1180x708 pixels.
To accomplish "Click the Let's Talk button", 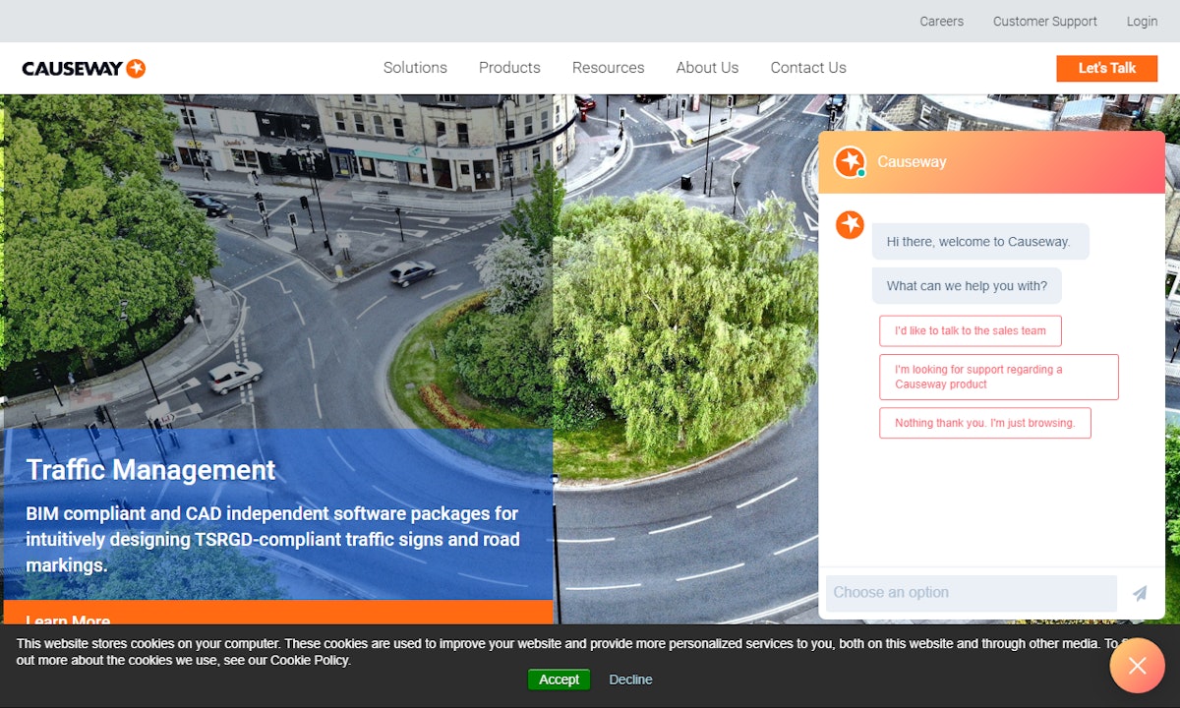I will 1106,68.
